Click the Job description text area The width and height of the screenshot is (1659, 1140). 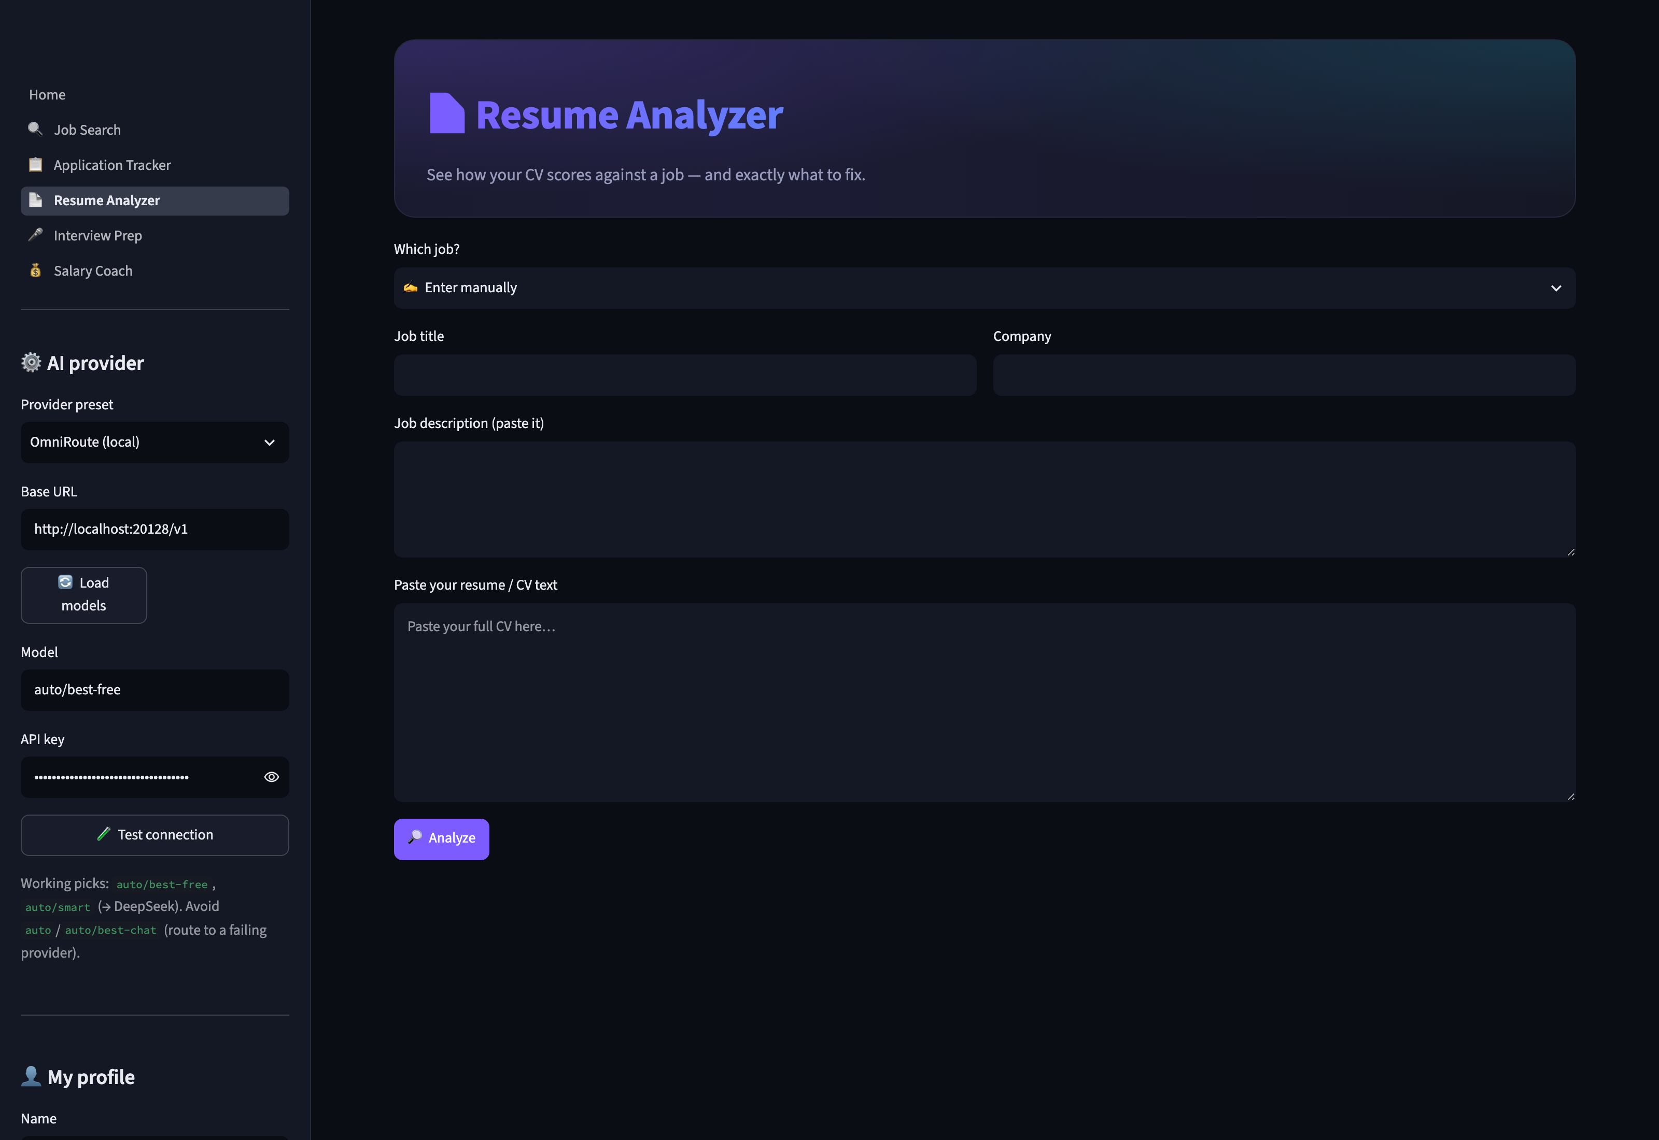(x=985, y=500)
